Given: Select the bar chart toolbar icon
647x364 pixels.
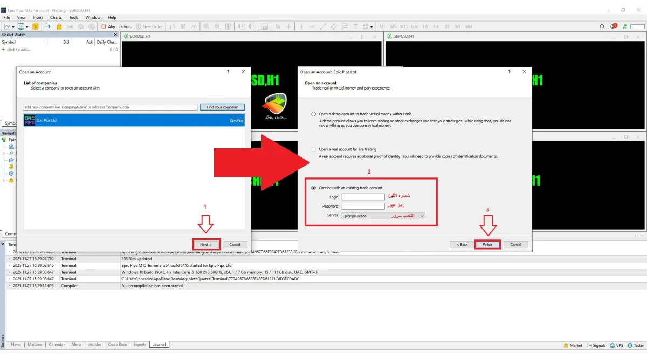Looking at the screenshot, I should [x=173, y=26].
